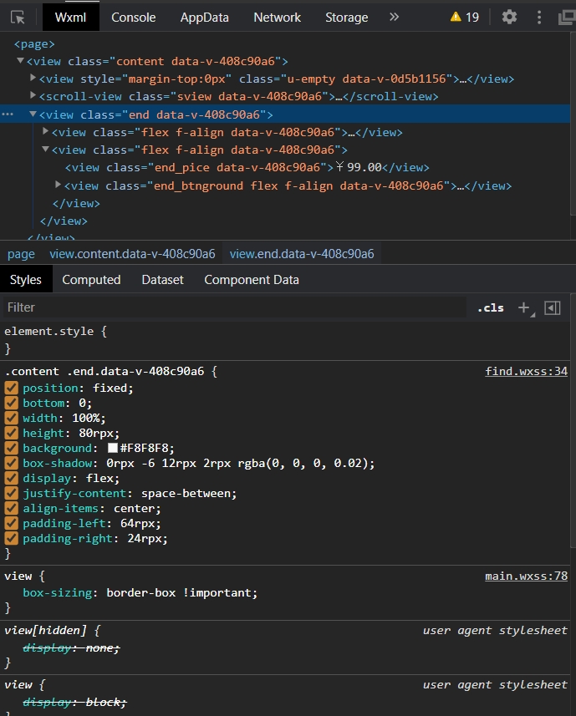Open the Storage tab

click(x=347, y=18)
